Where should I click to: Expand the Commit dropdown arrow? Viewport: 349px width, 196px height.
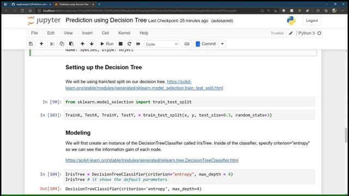(222, 44)
